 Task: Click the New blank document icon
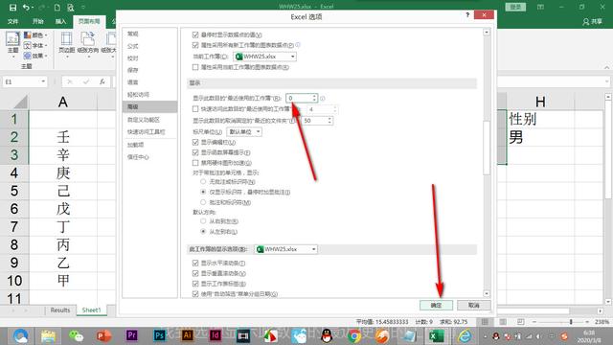[x=57, y=8]
